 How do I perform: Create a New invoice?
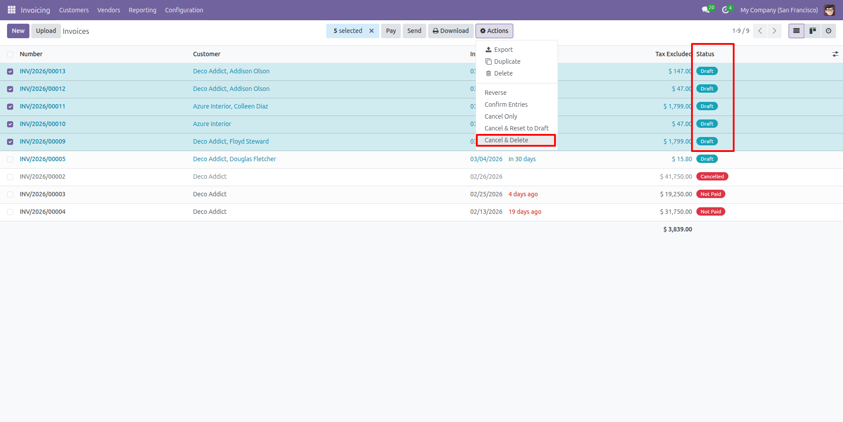click(x=18, y=31)
